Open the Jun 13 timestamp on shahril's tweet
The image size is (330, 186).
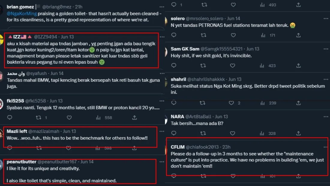(x=235, y=79)
